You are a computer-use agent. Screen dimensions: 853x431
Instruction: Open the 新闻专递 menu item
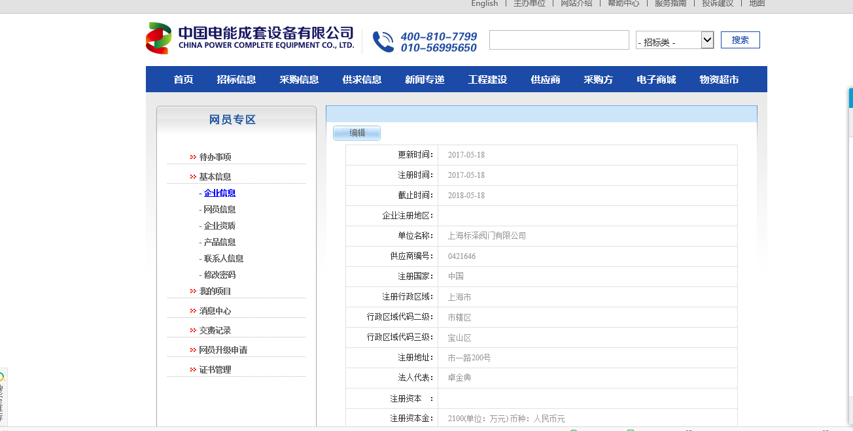point(425,80)
